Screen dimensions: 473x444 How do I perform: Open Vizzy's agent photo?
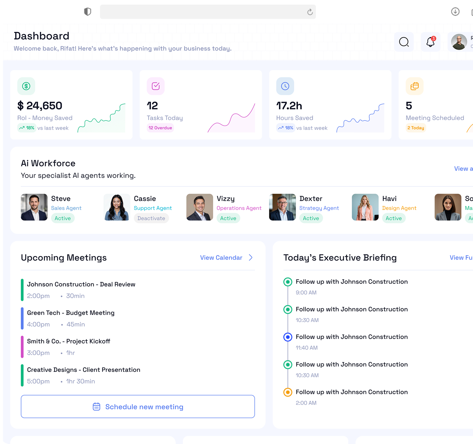coord(200,207)
